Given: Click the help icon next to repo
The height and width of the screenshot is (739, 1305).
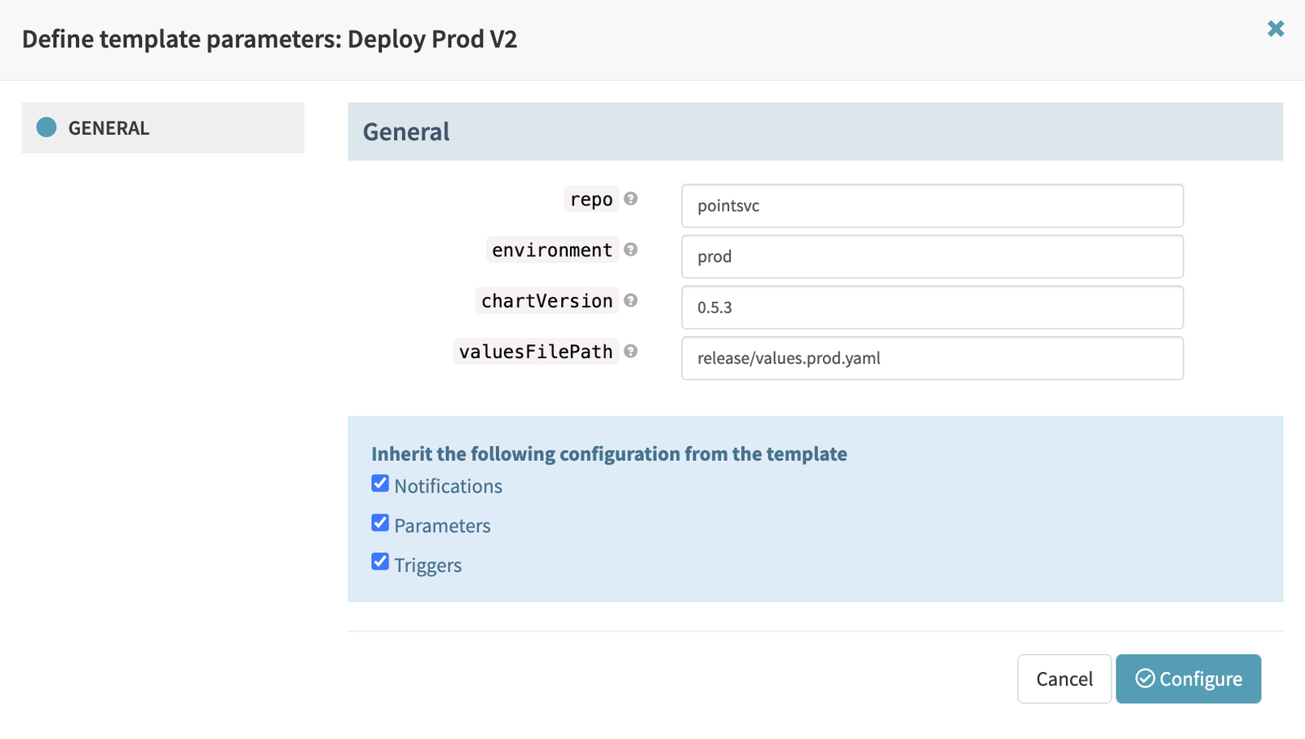Looking at the screenshot, I should pos(630,199).
